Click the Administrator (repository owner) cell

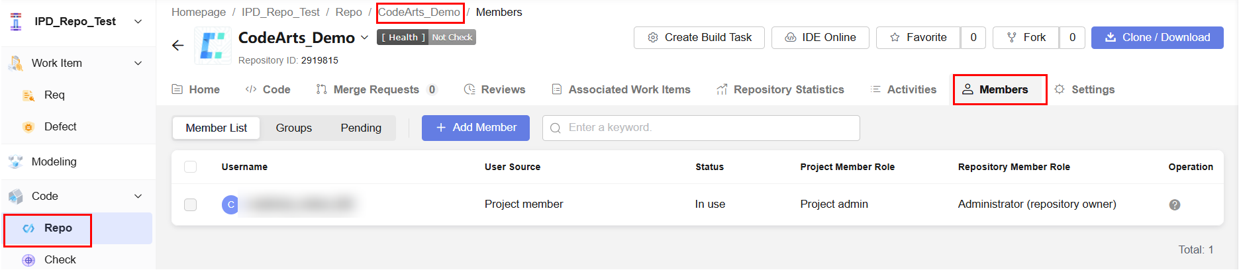(1036, 204)
